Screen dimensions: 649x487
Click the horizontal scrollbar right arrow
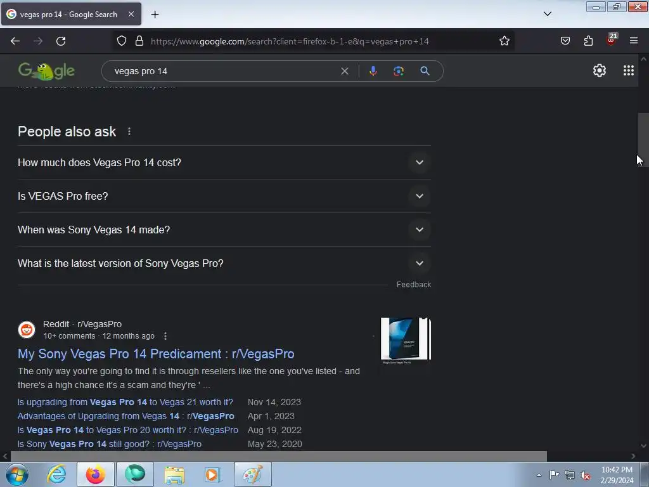point(633,456)
